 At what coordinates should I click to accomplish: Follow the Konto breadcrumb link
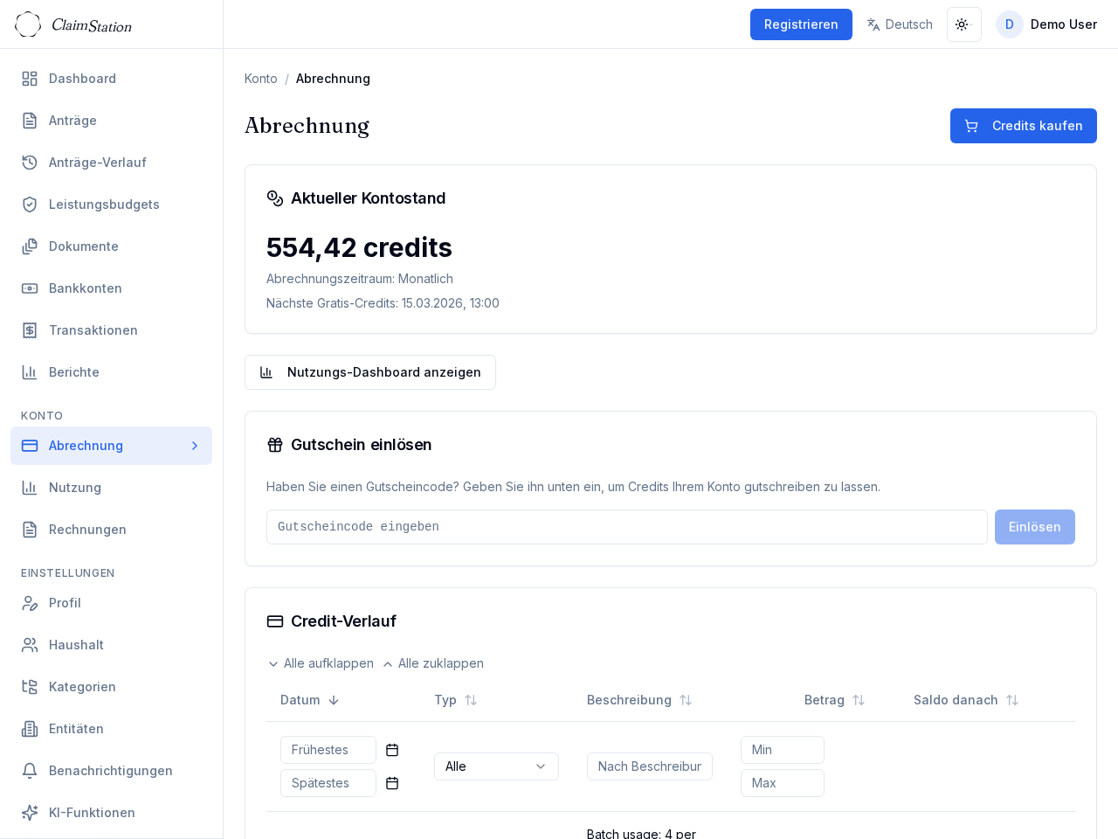[260, 79]
